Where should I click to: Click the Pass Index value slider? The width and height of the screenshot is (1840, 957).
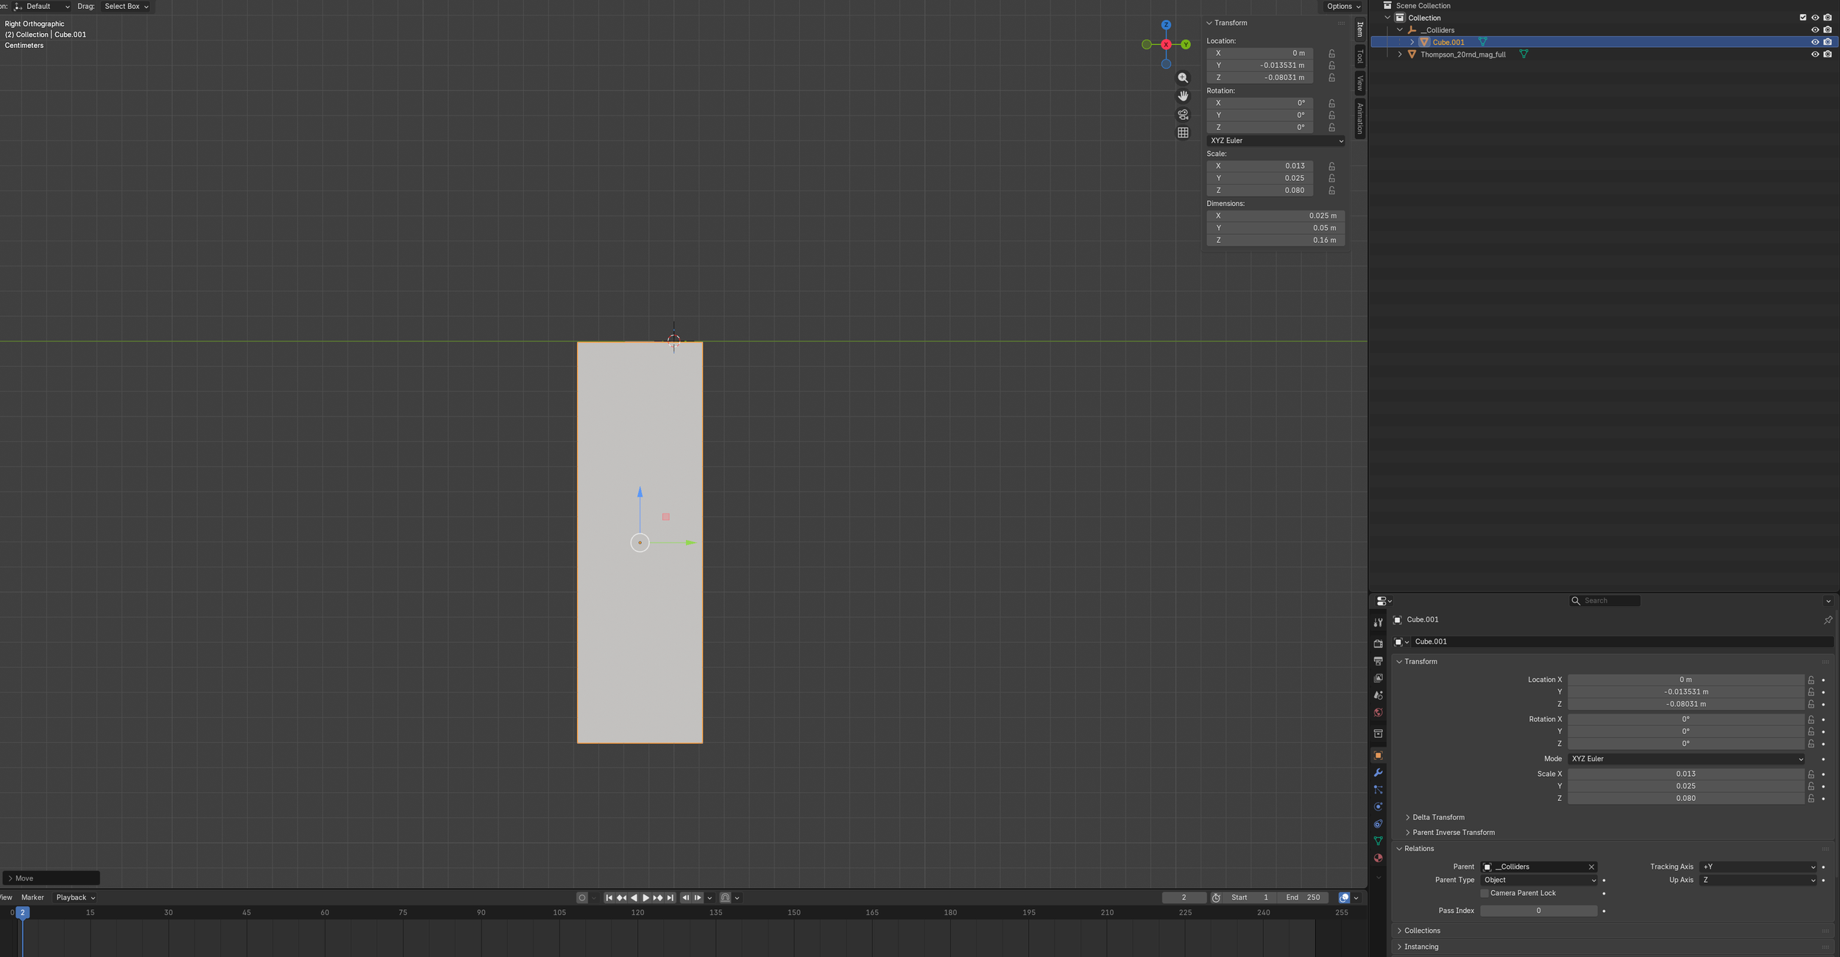click(1538, 911)
